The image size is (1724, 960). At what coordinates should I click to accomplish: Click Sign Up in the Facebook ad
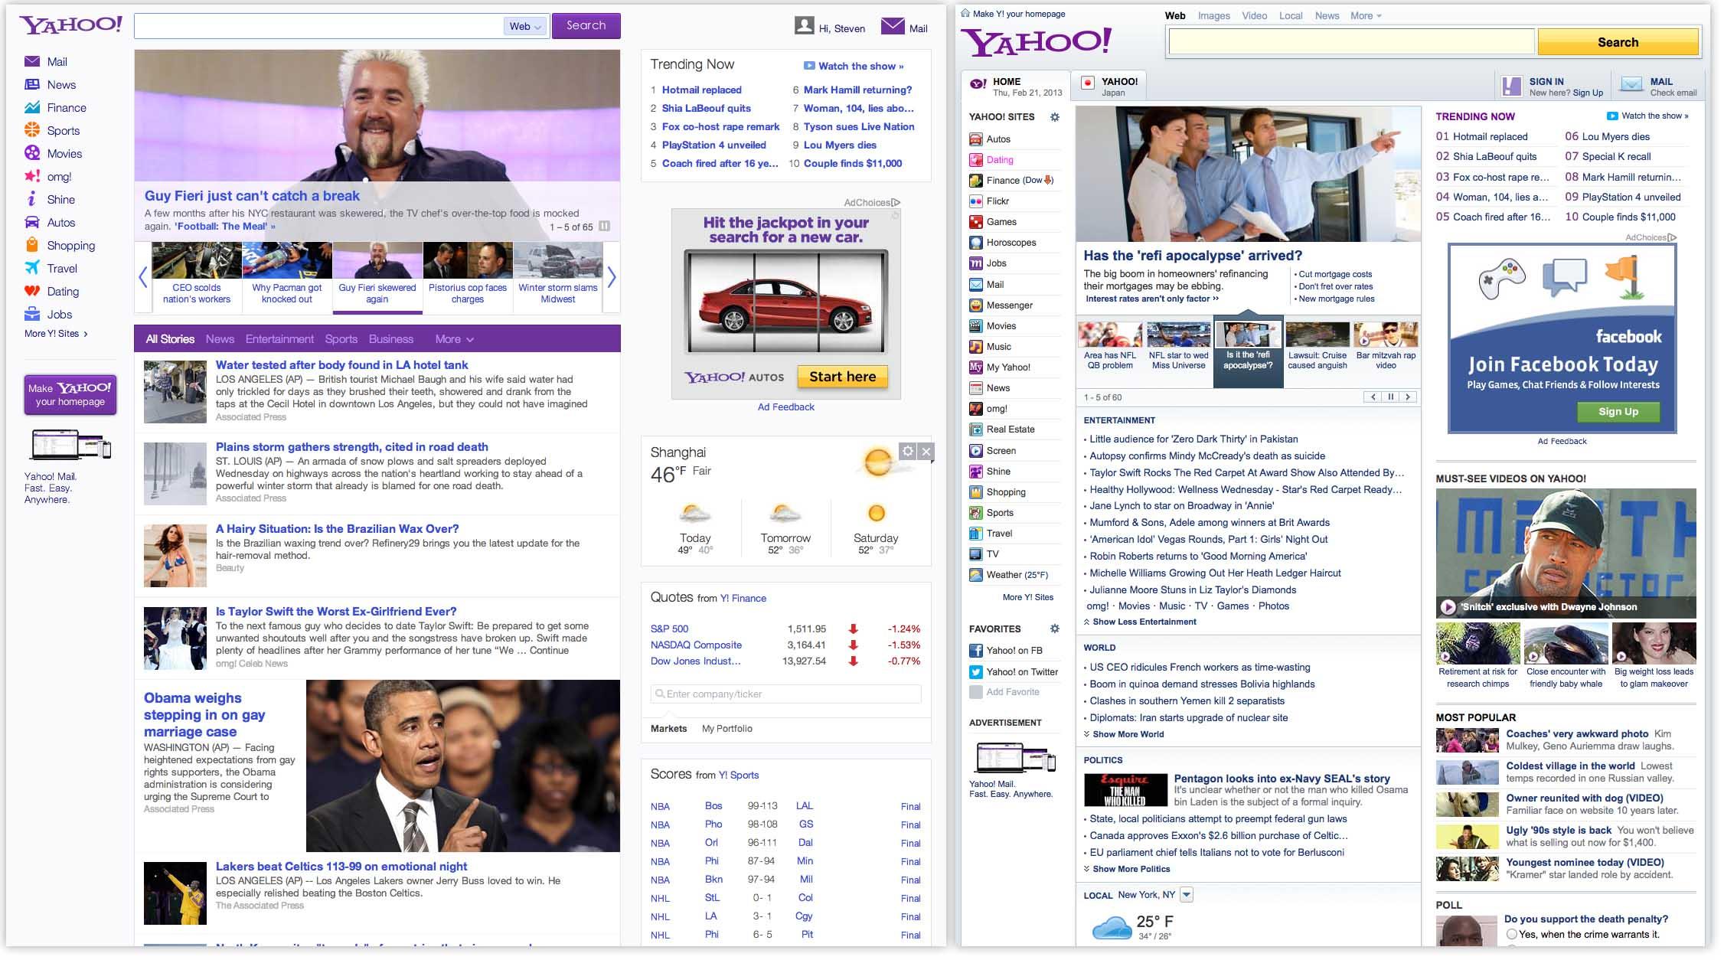click(x=1618, y=411)
